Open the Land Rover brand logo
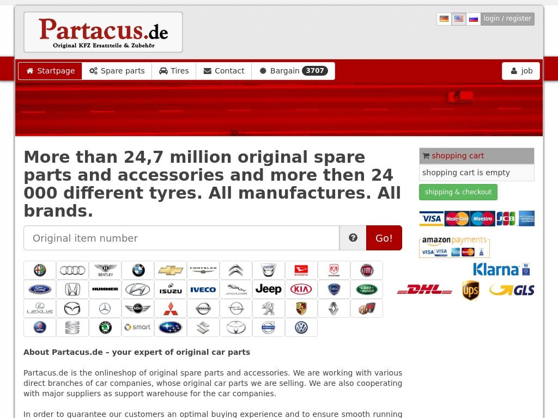558x418 pixels. coord(366,290)
